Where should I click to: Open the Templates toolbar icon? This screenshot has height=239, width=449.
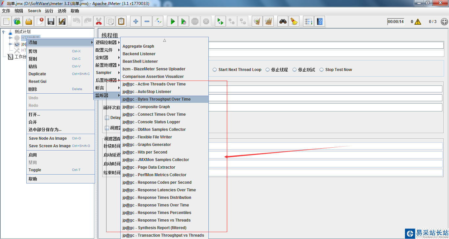[17, 22]
